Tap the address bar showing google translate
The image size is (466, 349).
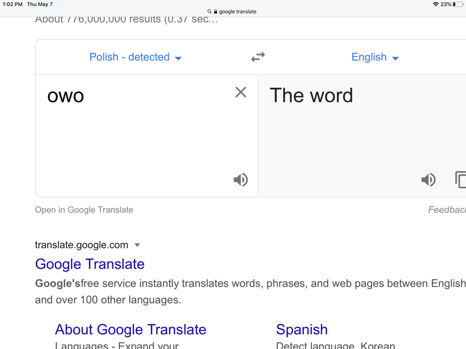point(233,12)
